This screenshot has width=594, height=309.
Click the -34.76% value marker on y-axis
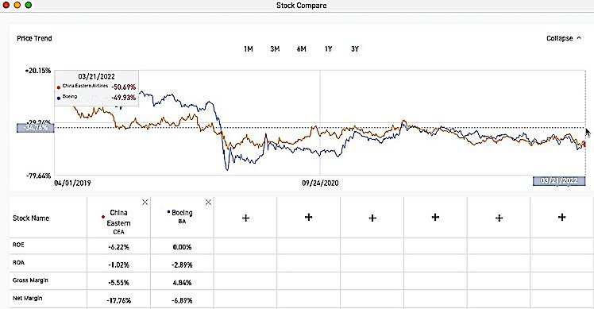pyautogui.click(x=36, y=128)
